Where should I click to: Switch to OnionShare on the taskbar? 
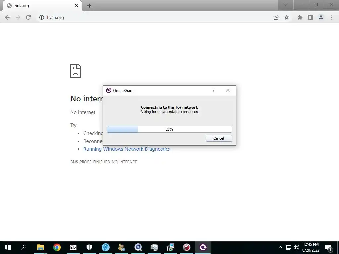click(203, 247)
